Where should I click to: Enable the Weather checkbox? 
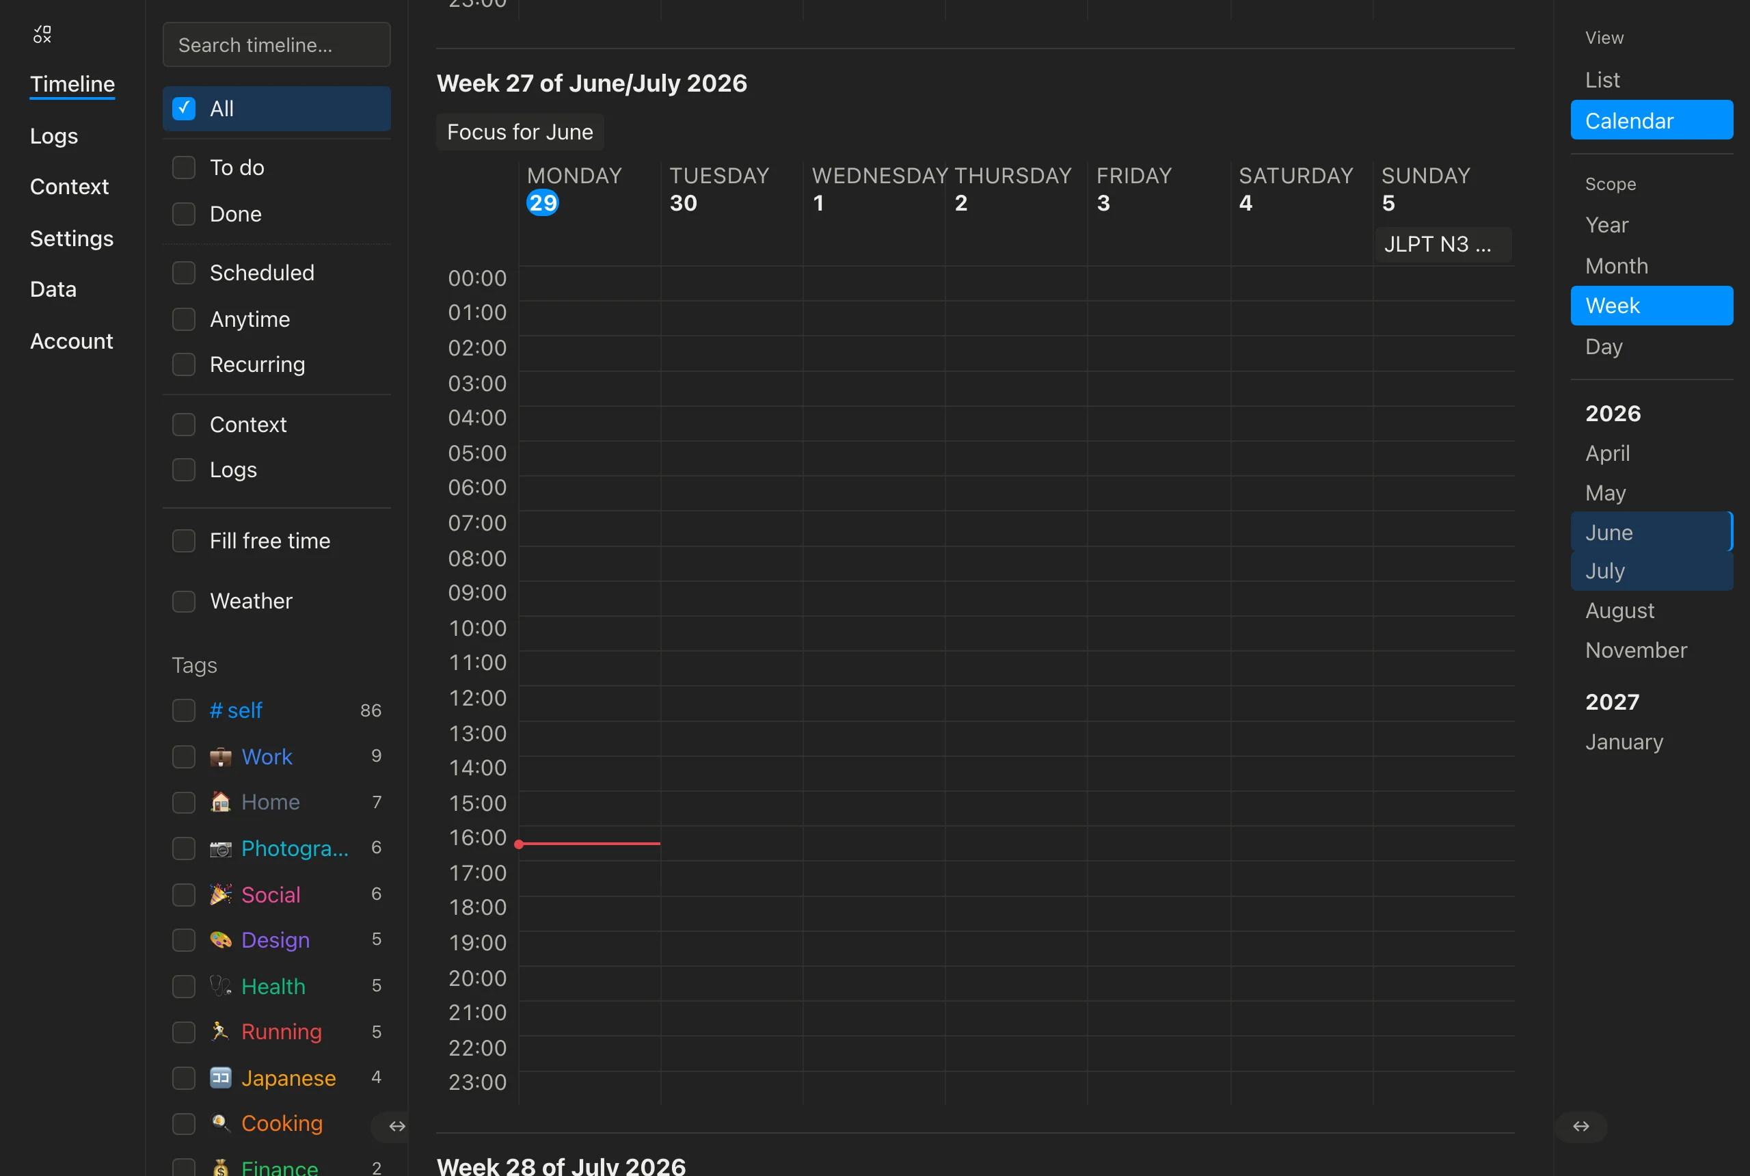tap(184, 602)
